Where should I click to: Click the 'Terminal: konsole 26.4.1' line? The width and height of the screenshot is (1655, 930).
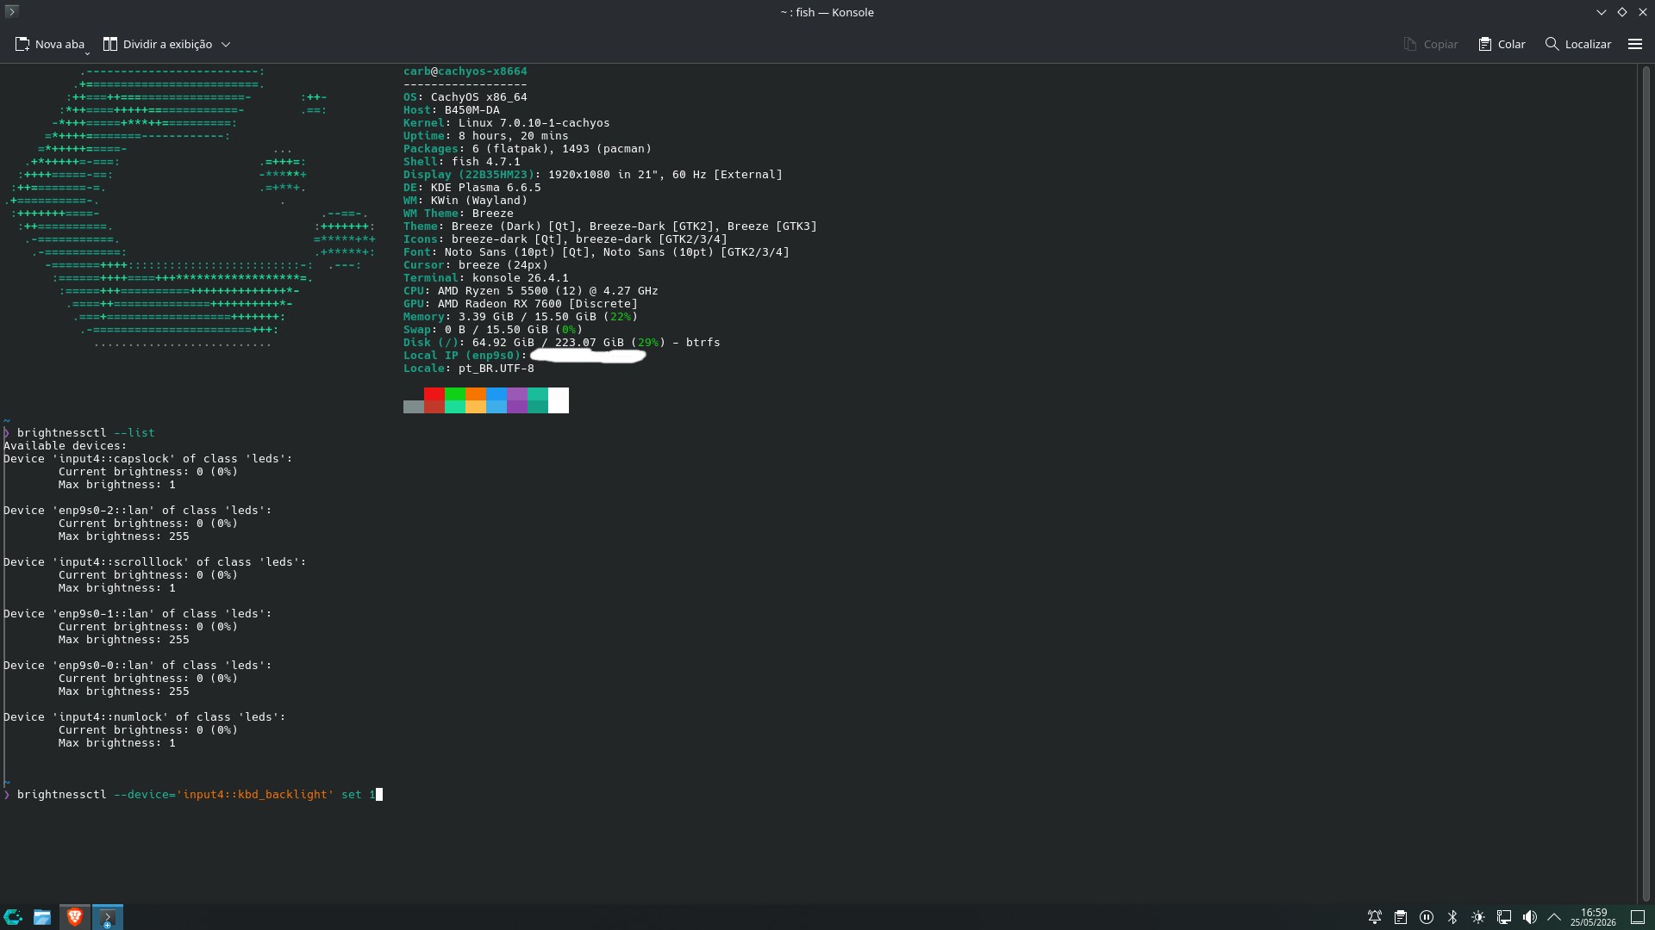[486, 278]
